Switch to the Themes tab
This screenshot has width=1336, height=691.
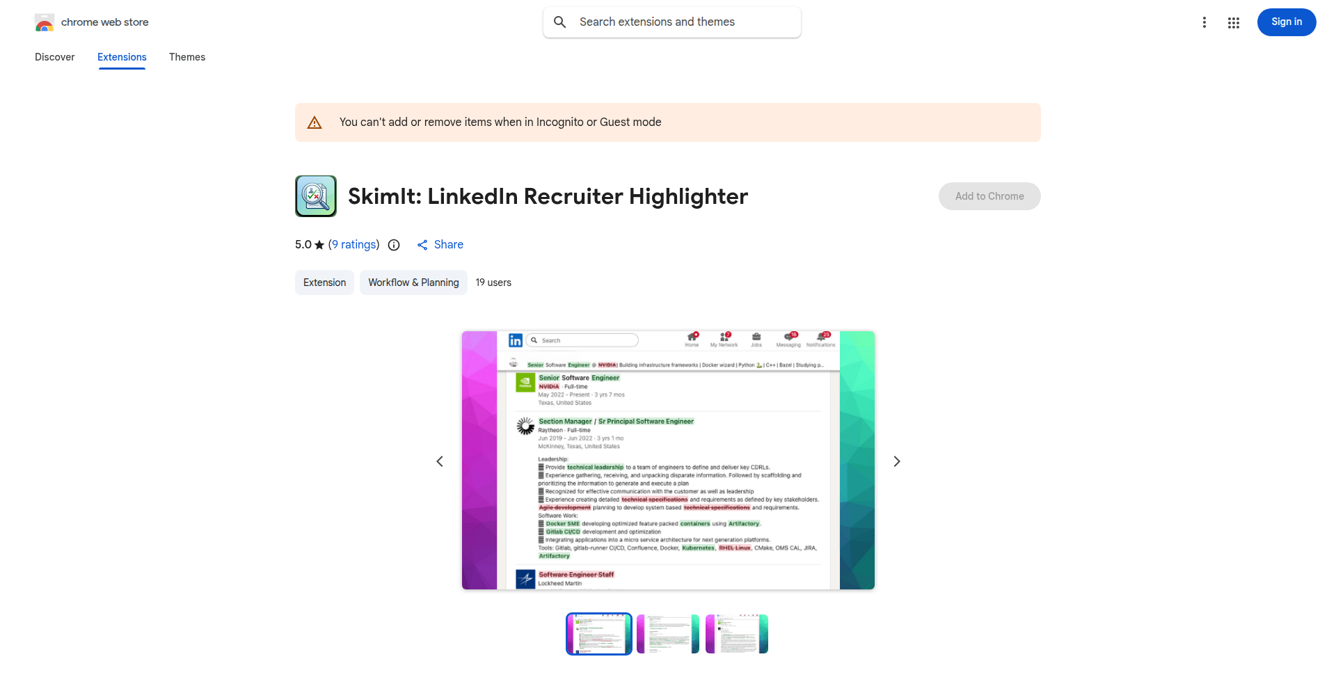pyautogui.click(x=187, y=57)
